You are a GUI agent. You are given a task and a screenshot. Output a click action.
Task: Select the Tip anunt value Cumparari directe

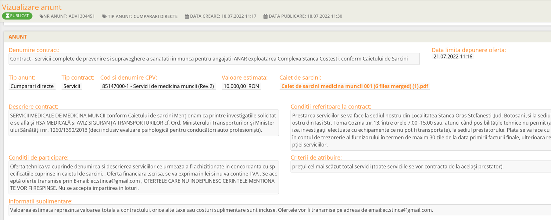[x=32, y=86]
